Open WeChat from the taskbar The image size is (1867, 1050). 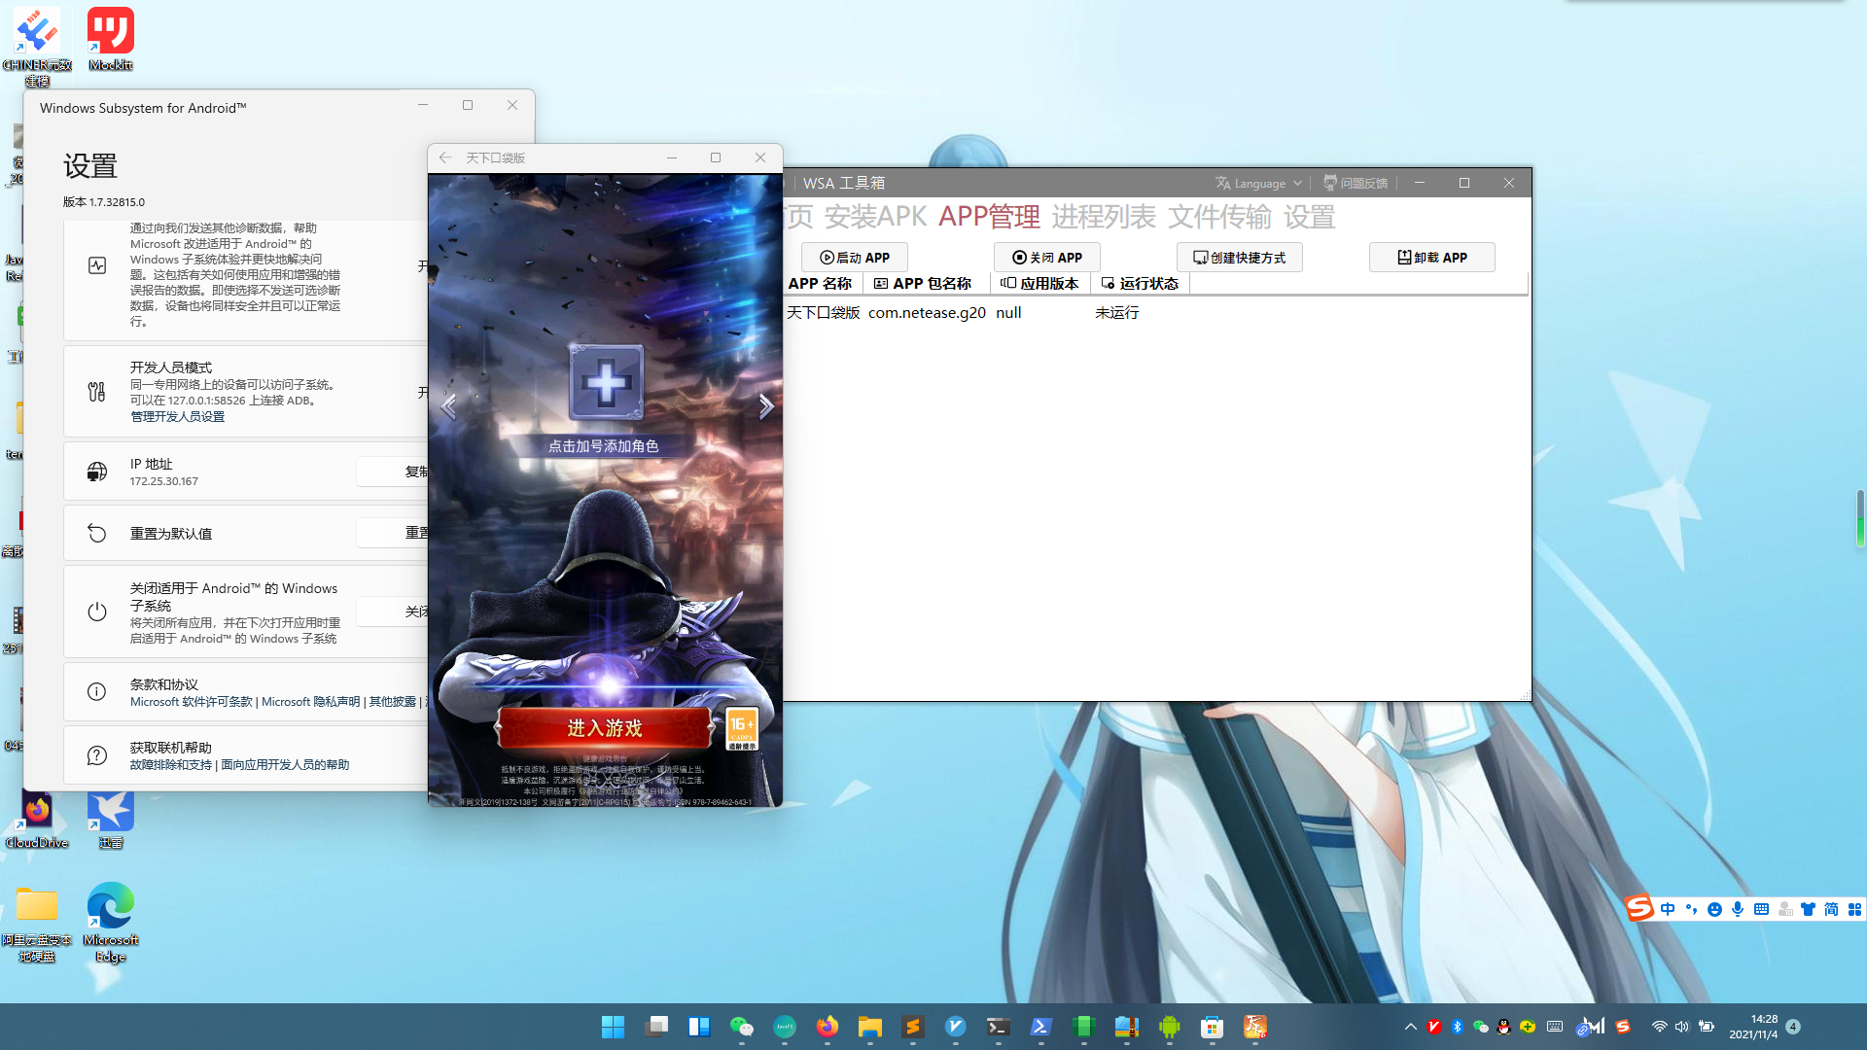click(742, 1027)
